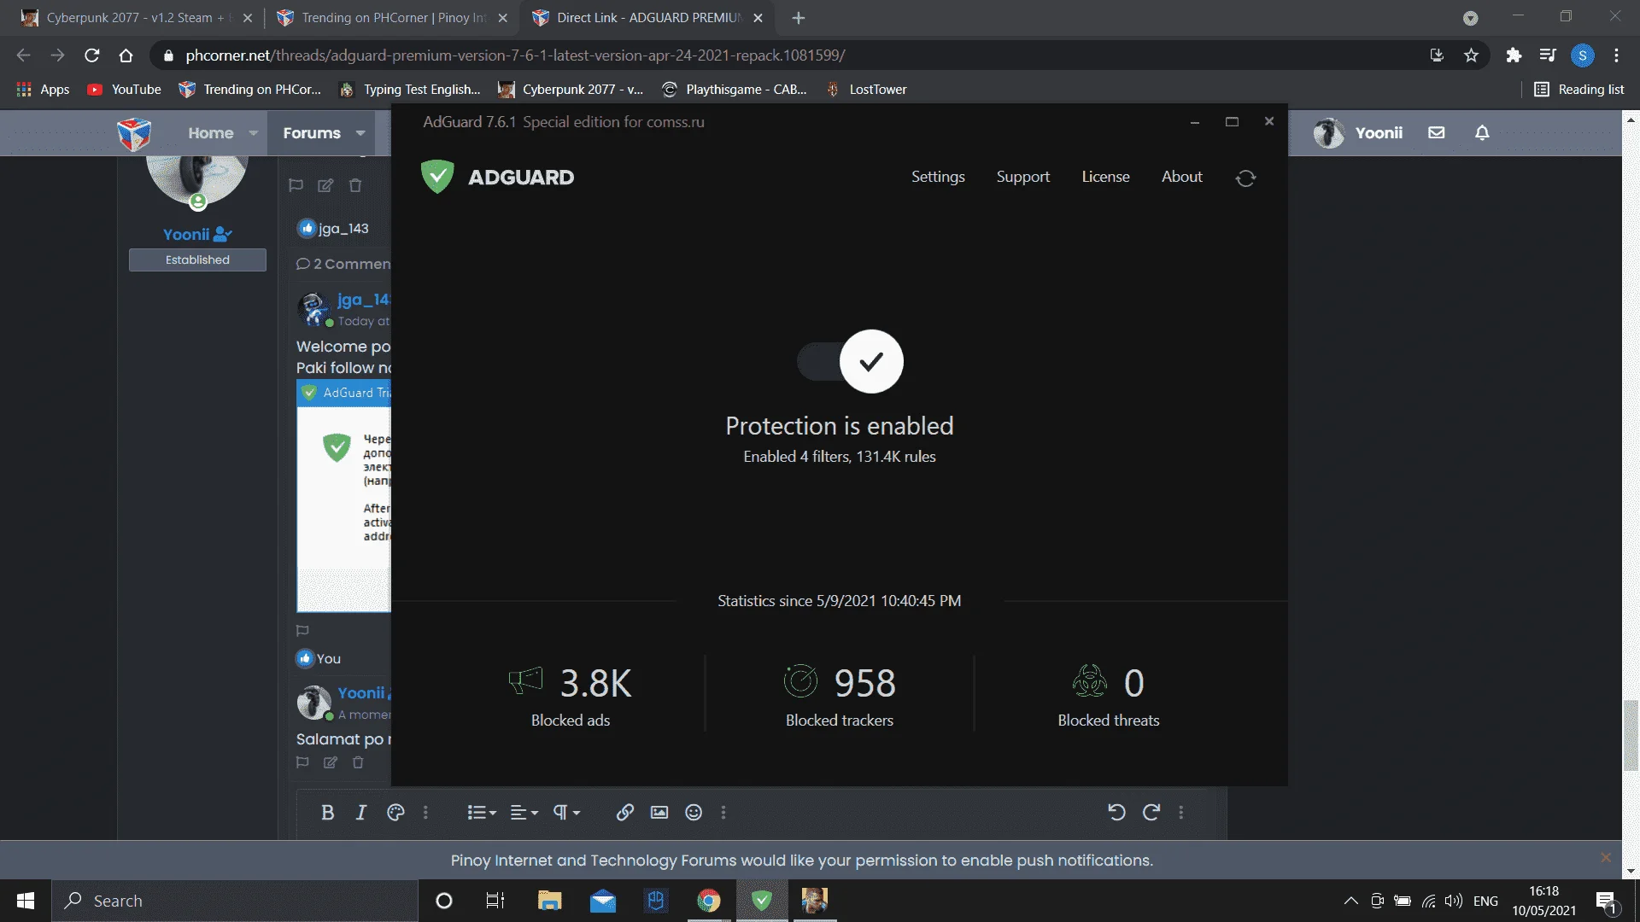This screenshot has height=922, width=1640.
Task: Click the Windows taskbar search box
Action: [236, 901]
